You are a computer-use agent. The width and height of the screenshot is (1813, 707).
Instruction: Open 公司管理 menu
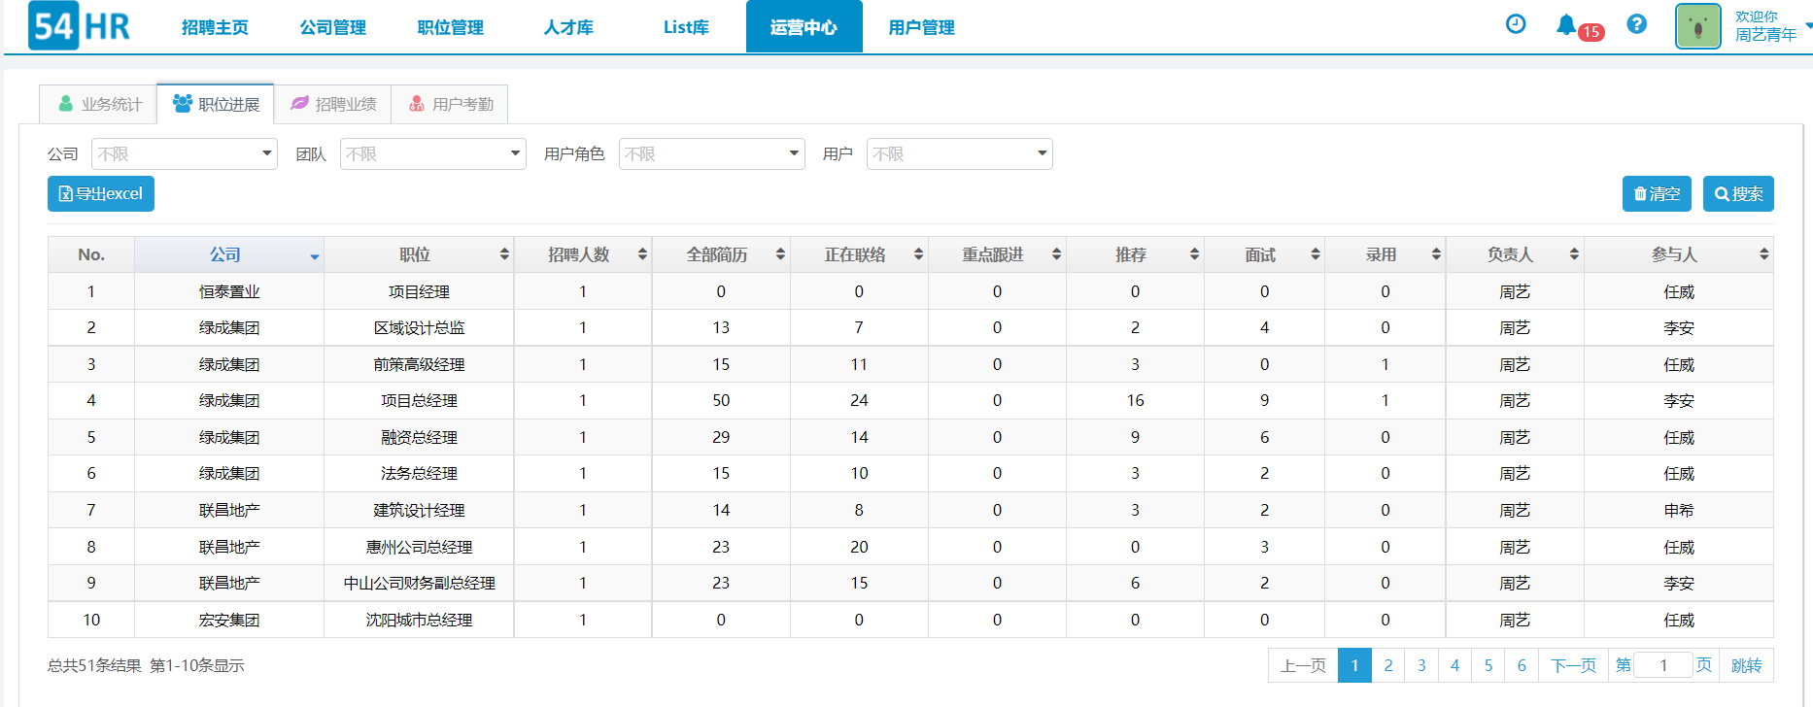tap(332, 27)
